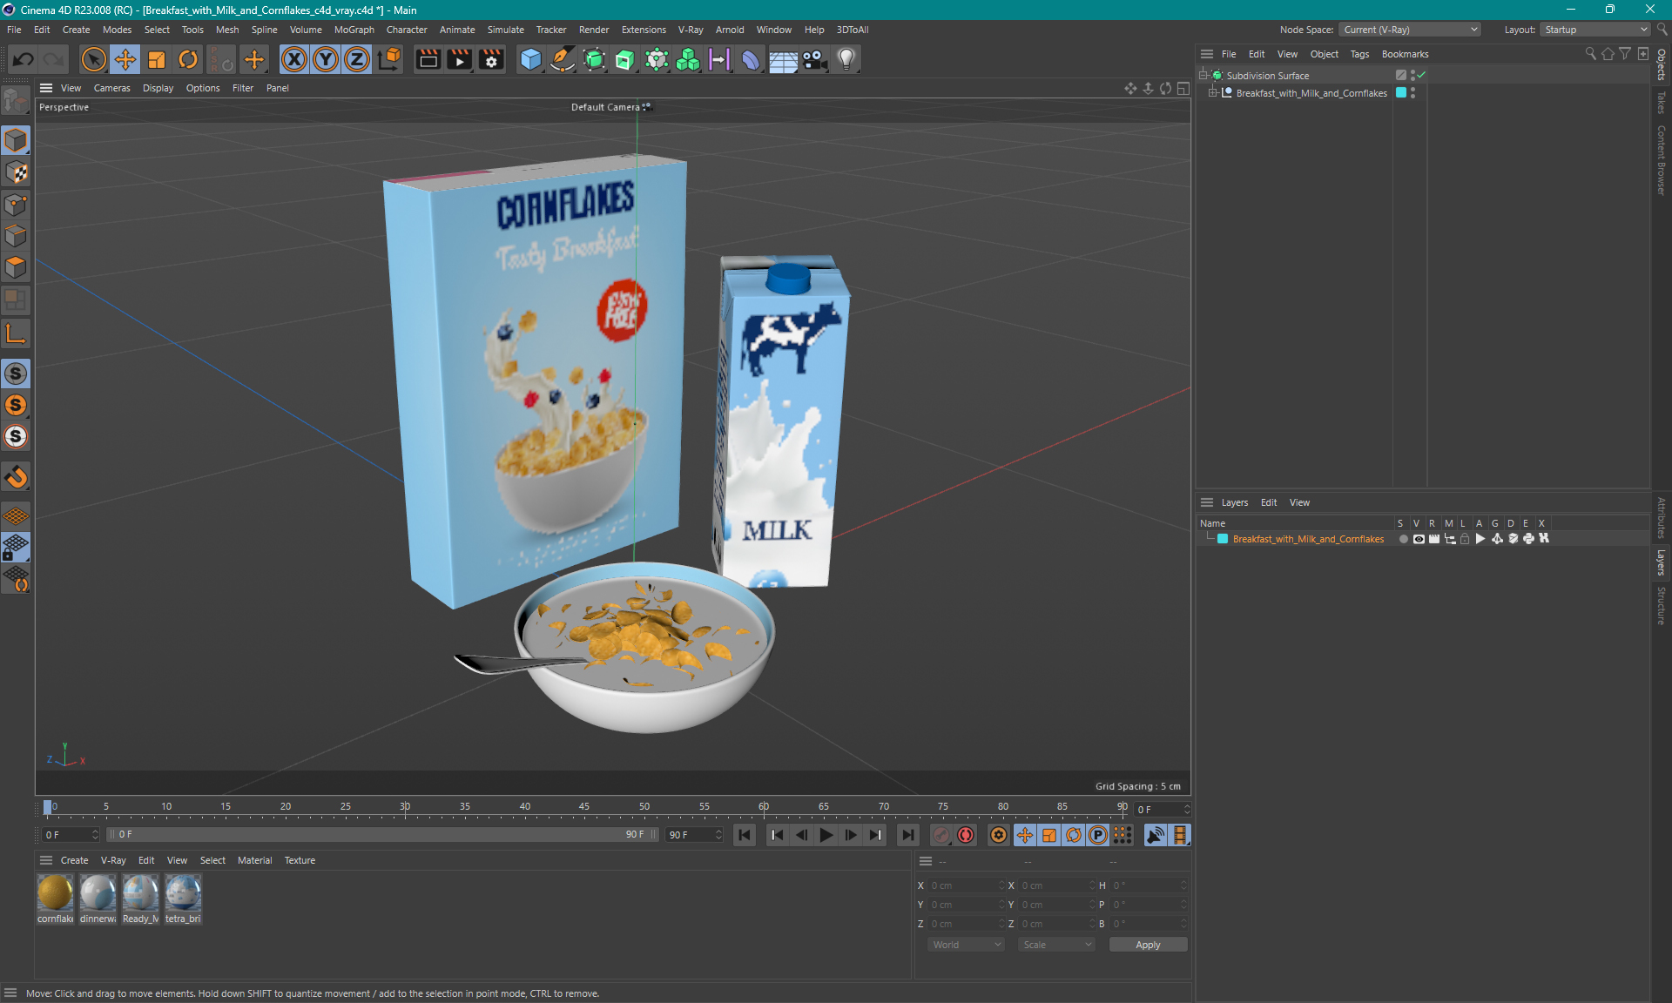
Task: Toggle Subdivision Surface visibility dots
Action: pyautogui.click(x=1412, y=76)
